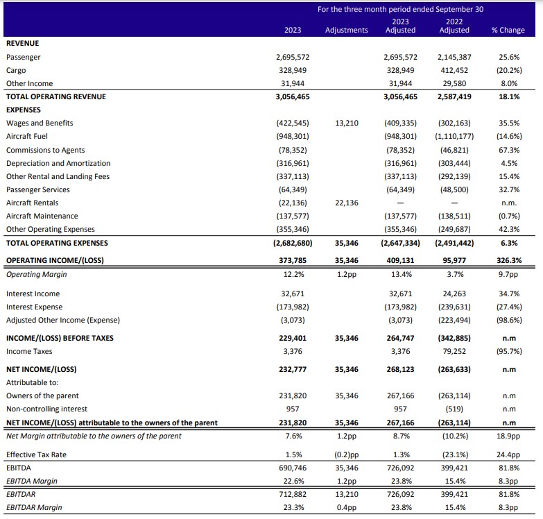Select Interest Income 2022 value 24,263
This screenshot has width=543, height=519.
point(454,293)
